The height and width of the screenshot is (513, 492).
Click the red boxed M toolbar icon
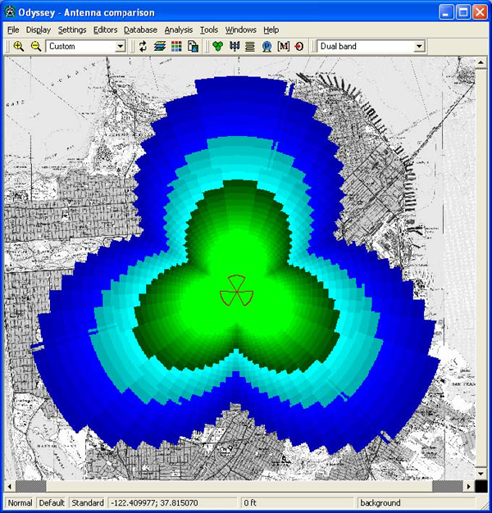(283, 47)
